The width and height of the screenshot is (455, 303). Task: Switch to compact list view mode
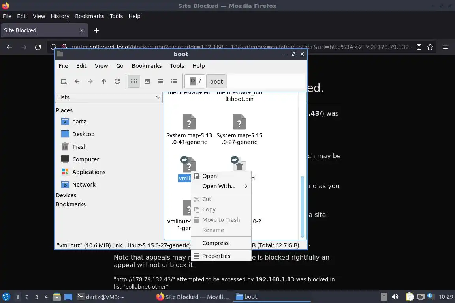pos(161,82)
